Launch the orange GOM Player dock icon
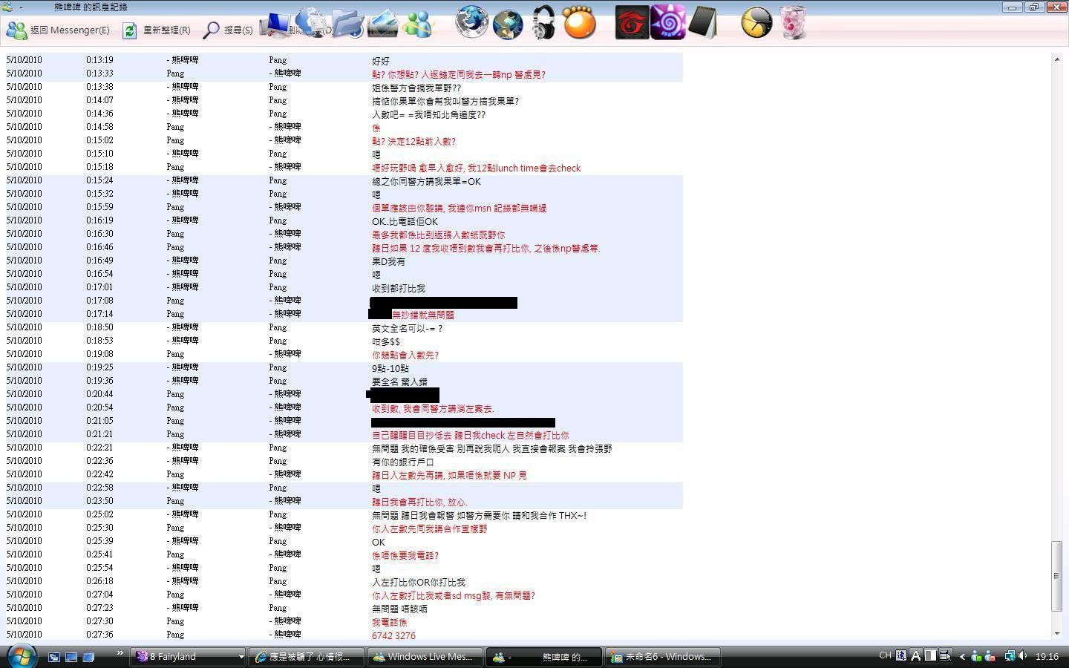The width and height of the screenshot is (1069, 668). tap(579, 23)
